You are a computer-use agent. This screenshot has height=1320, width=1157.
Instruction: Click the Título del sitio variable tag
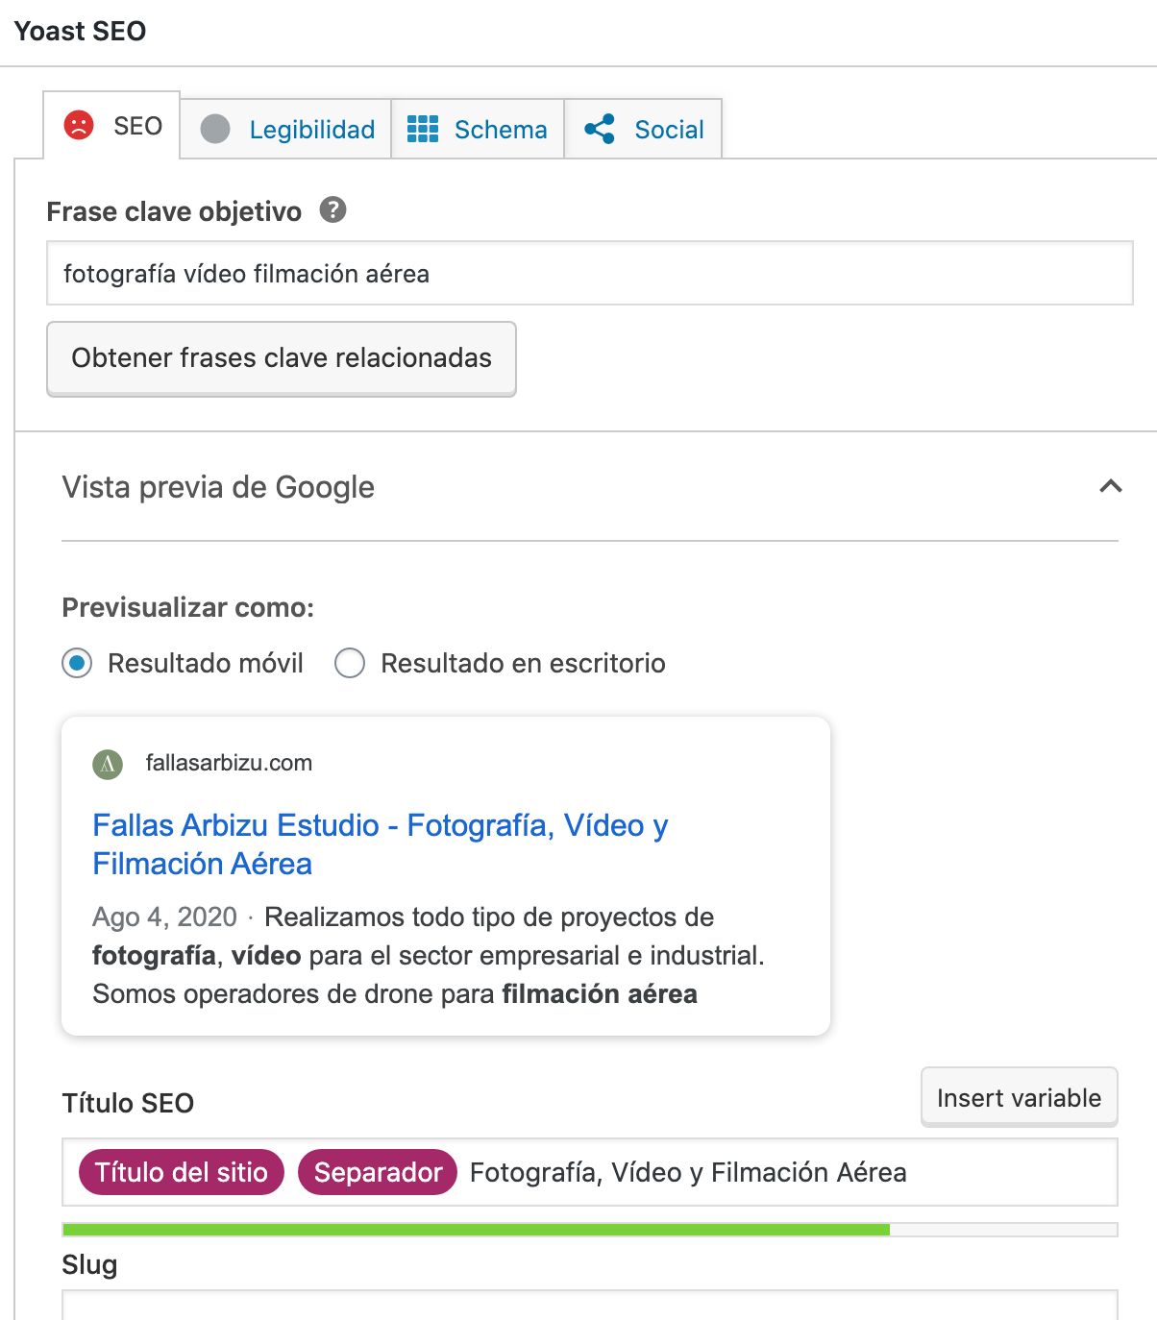[x=181, y=1172]
